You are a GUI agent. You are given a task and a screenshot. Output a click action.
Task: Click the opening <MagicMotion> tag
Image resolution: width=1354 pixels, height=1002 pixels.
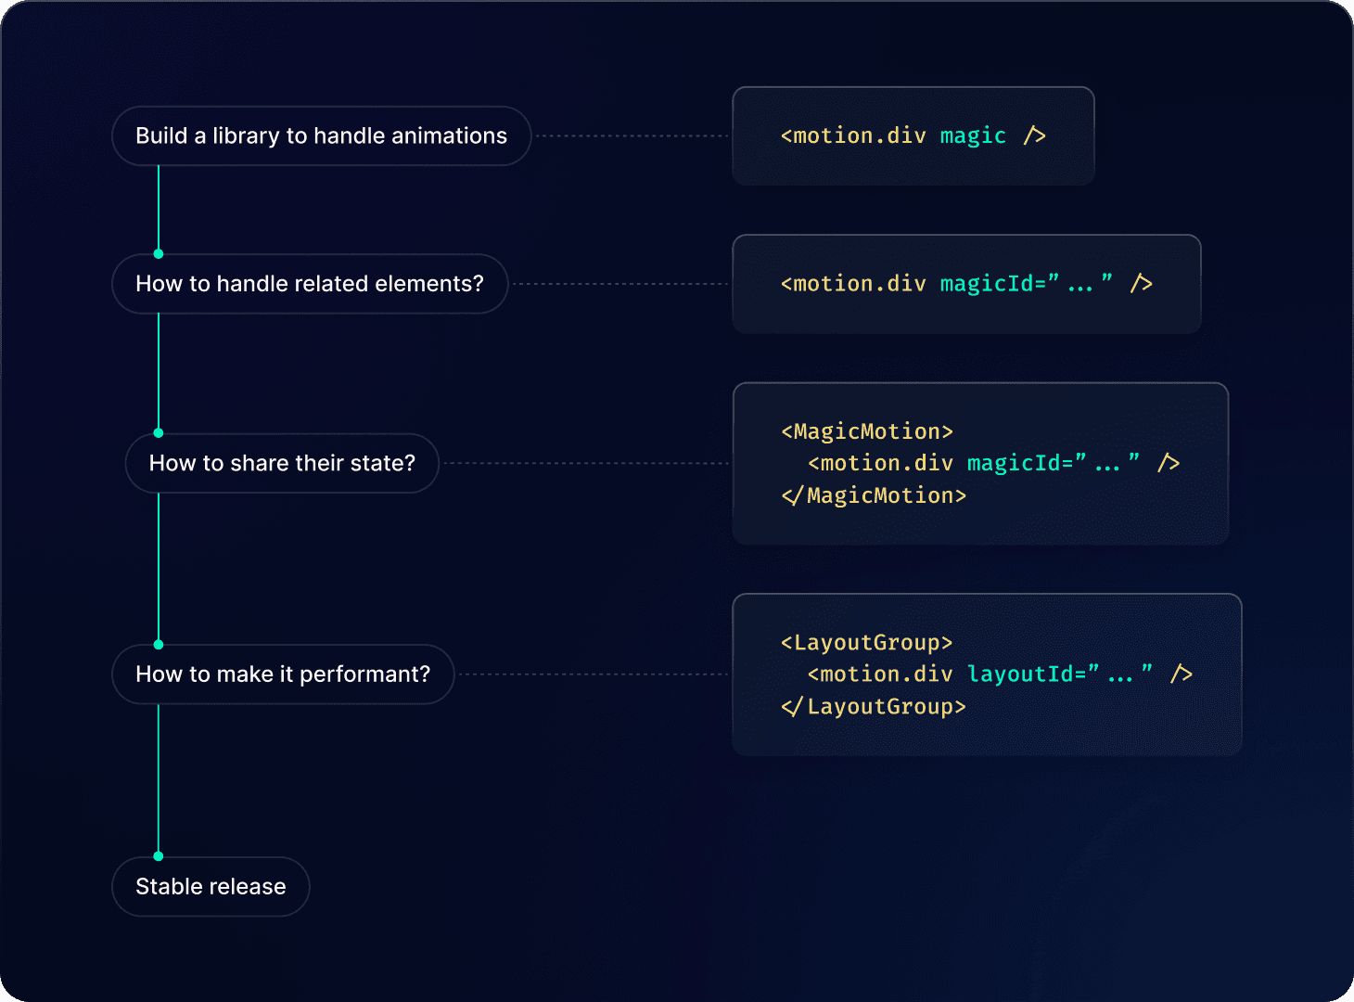[x=867, y=431]
